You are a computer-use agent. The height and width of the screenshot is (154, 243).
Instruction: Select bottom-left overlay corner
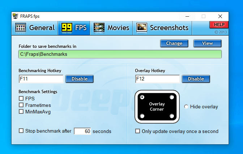click(x=142, y=116)
